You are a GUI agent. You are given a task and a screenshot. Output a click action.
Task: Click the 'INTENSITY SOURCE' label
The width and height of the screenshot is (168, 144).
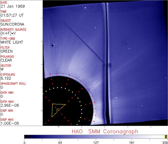(13, 30)
